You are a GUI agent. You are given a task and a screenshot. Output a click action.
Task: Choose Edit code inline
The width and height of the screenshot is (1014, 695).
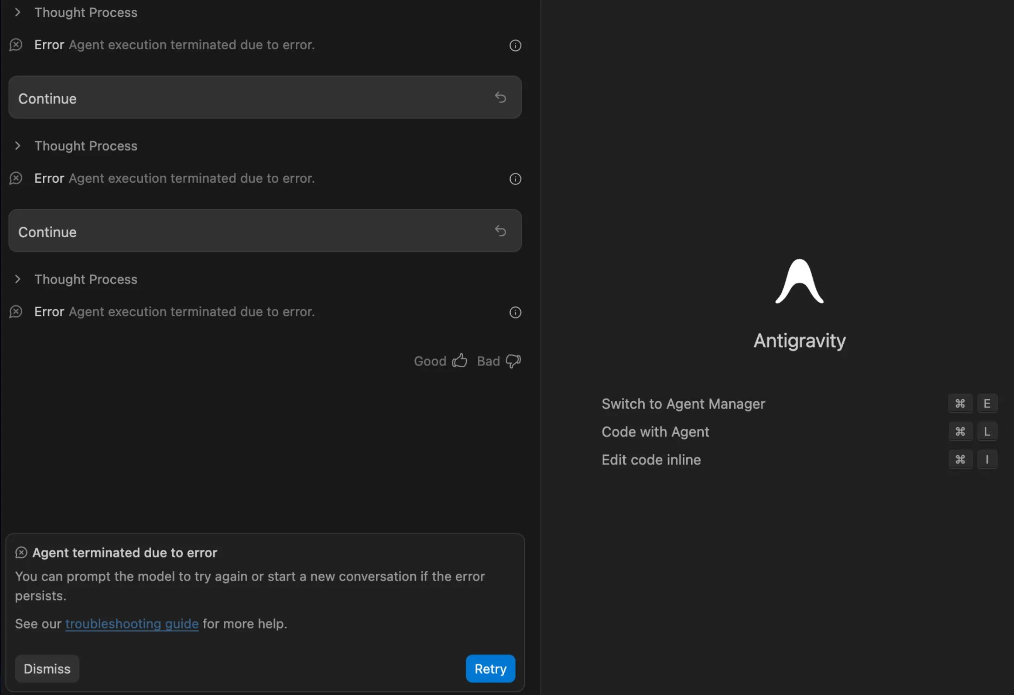[651, 460]
